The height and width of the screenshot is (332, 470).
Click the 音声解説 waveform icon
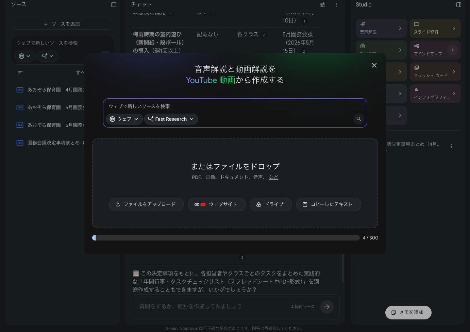click(363, 24)
